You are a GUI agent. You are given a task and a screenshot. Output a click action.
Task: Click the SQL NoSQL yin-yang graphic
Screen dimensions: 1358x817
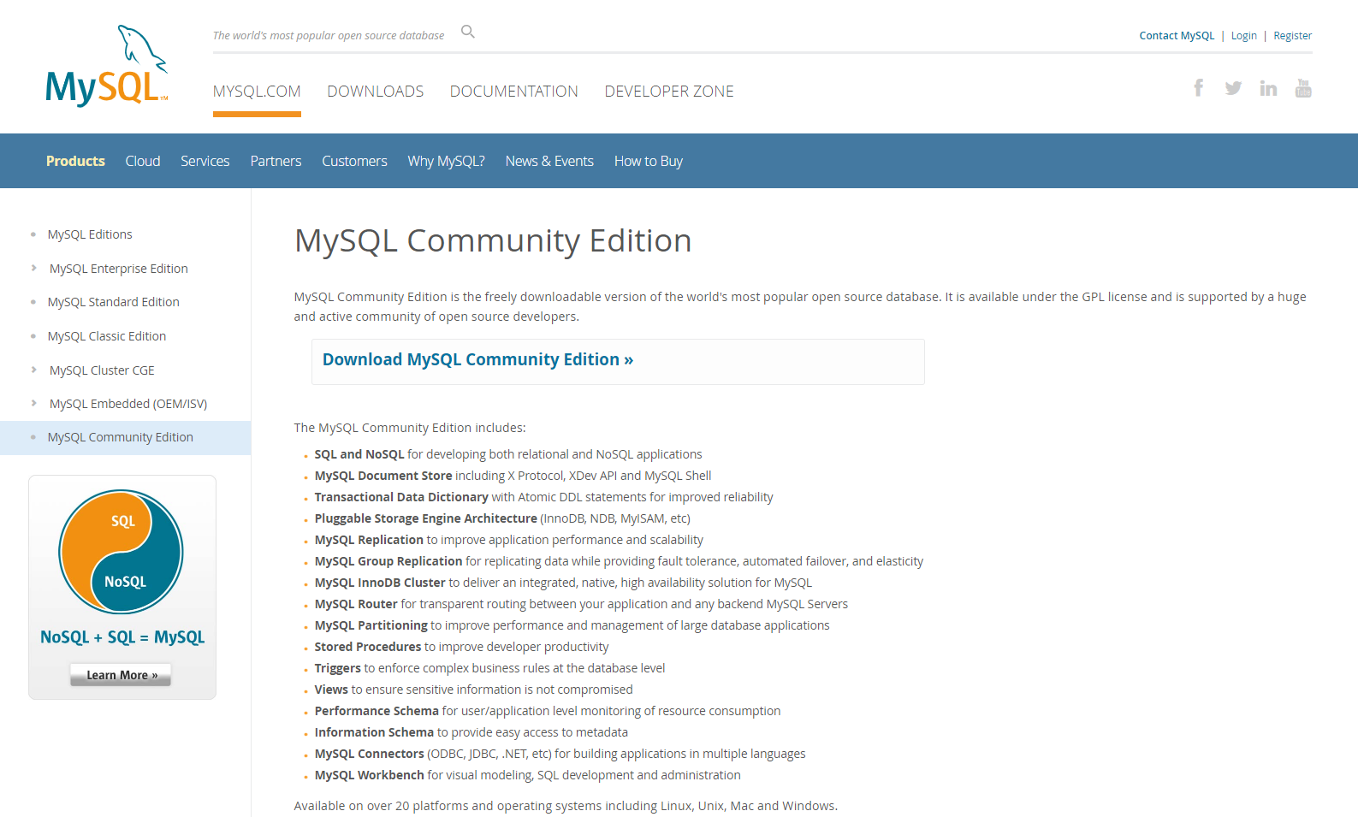(121, 552)
